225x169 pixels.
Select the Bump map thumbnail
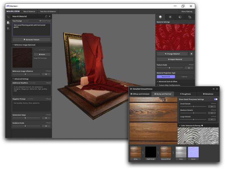(181, 153)
